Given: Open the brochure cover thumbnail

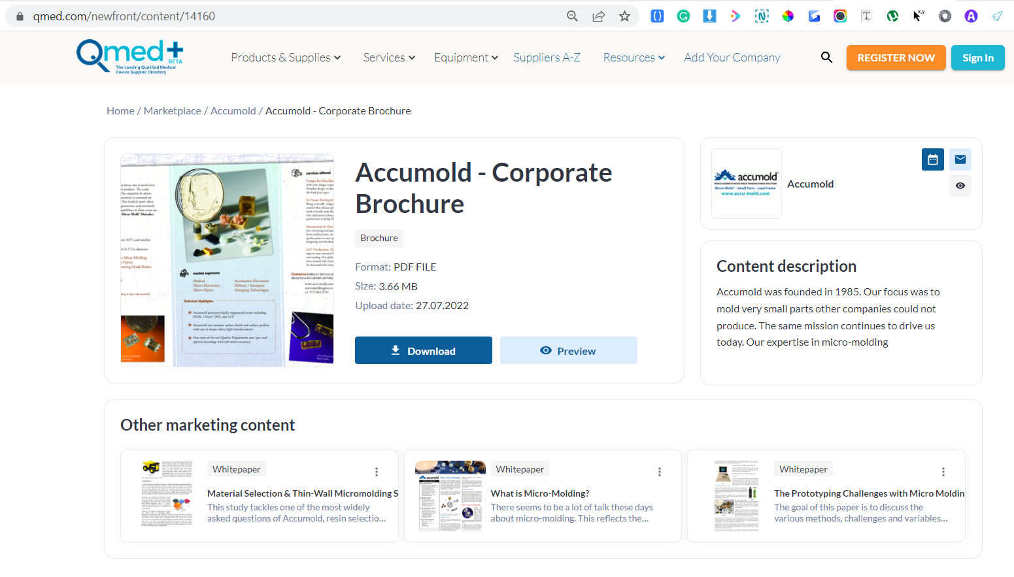Looking at the screenshot, I should click(x=228, y=260).
